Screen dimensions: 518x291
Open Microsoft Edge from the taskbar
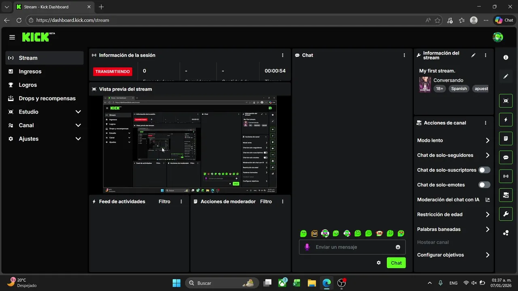pyautogui.click(x=327, y=283)
